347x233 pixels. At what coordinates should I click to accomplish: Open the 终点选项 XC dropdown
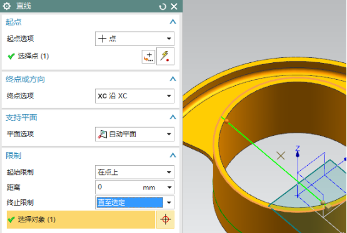(134, 96)
